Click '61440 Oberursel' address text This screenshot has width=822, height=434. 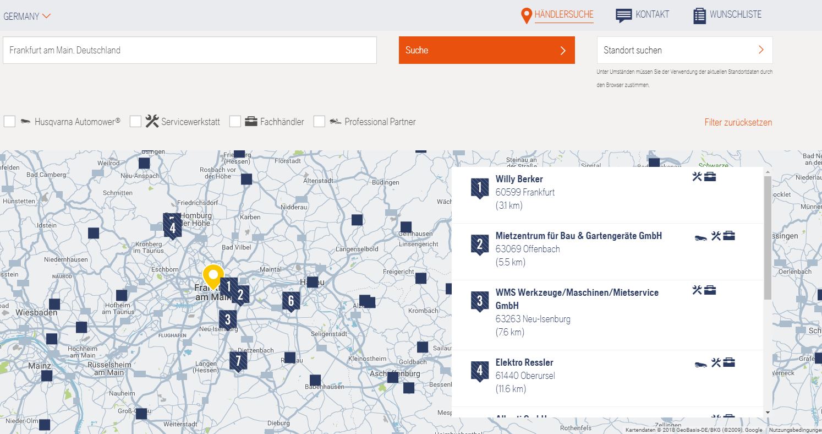coord(525,376)
